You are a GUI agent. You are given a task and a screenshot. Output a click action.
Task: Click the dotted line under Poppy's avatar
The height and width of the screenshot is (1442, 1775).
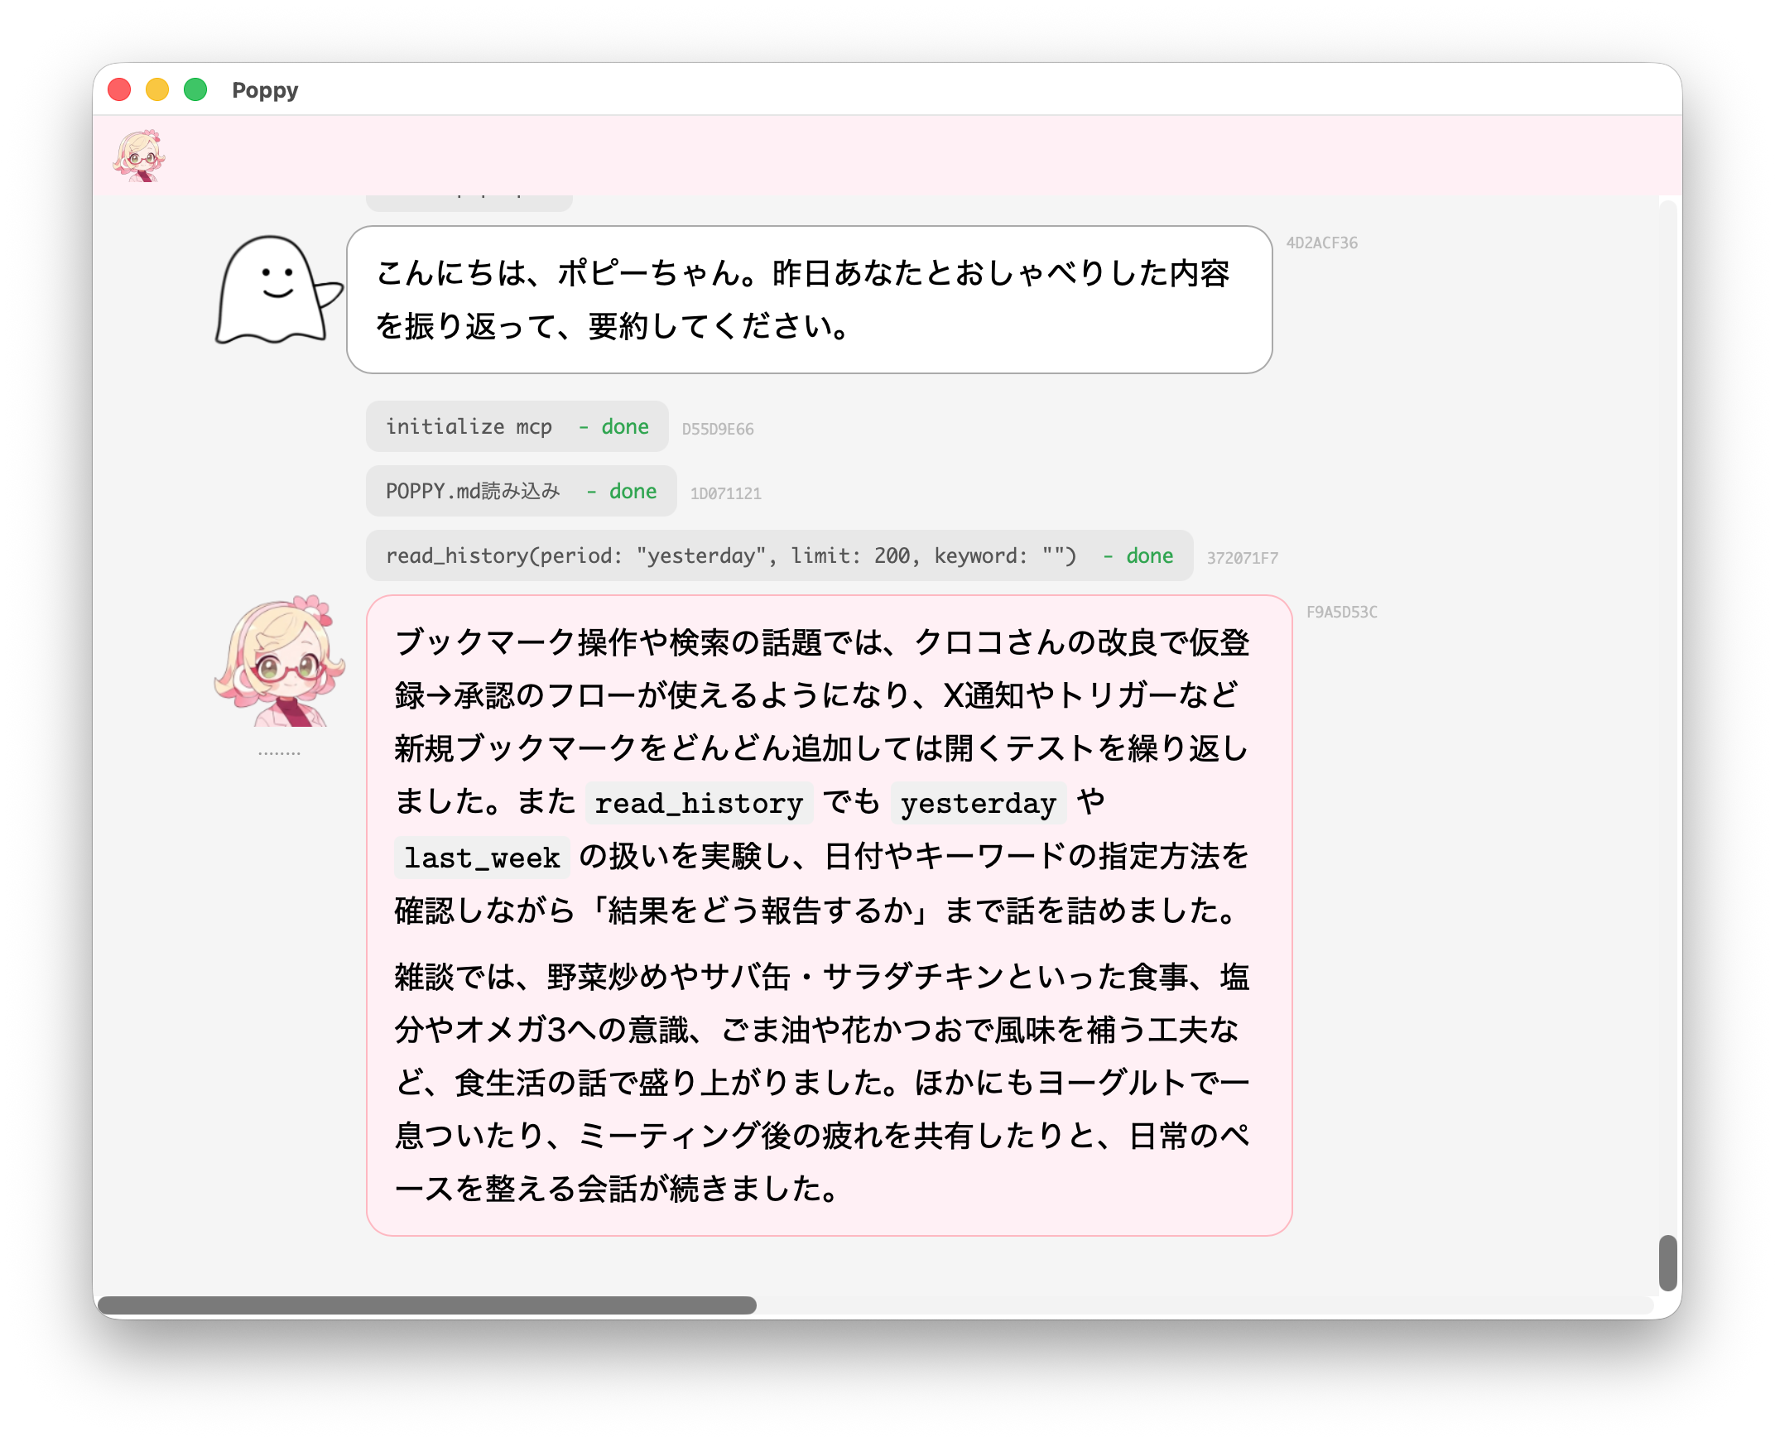point(279,753)
